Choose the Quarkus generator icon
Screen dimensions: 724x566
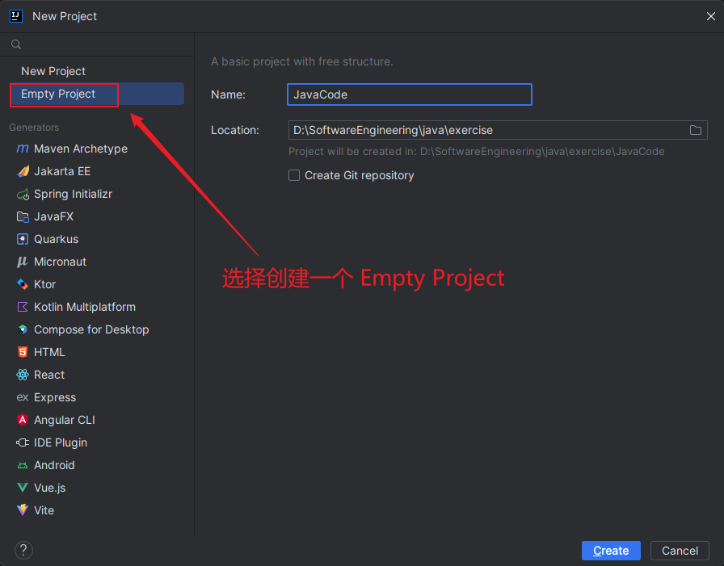(x=23, y=239)
